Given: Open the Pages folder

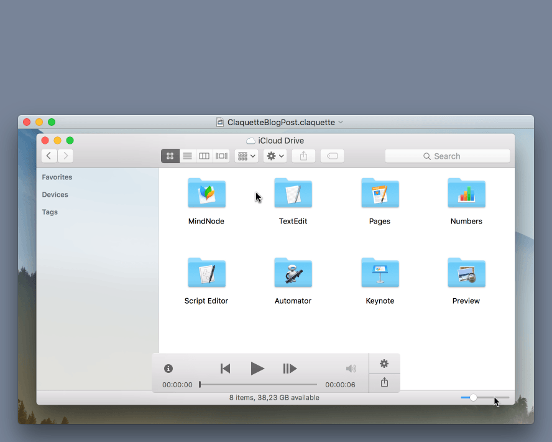Looking at the screenshot, I should (380, 193).
